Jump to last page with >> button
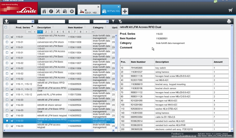This screenshot has height=138, width=236. (93, 32)
